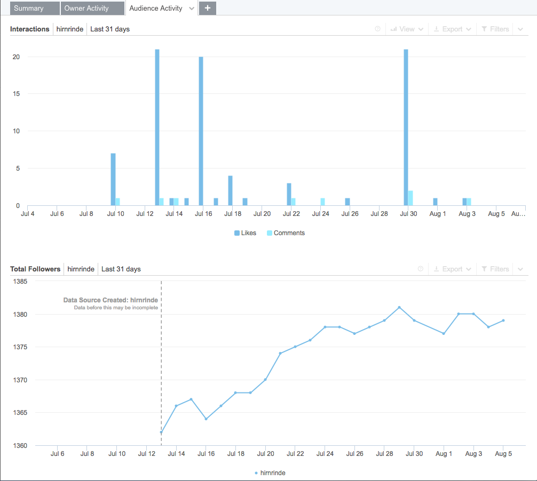The image size is (537, 481).
Task: Click the Export download icon in Interactions
Action: pos(436,29)
